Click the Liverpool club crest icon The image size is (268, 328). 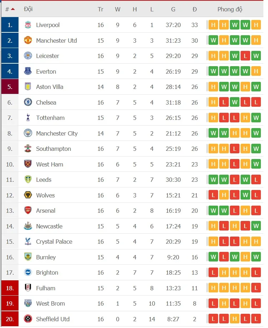pyautogui.click(x=28, y=25)
